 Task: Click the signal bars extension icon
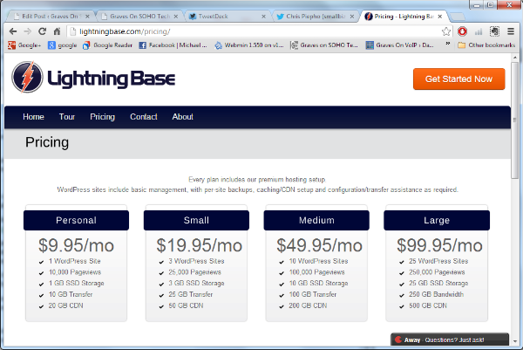coord(479,31)
